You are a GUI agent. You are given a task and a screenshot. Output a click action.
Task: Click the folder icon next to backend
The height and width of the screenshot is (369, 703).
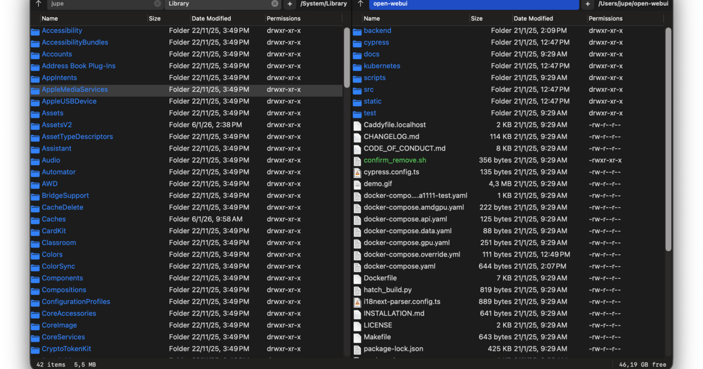tap(357, 30)
